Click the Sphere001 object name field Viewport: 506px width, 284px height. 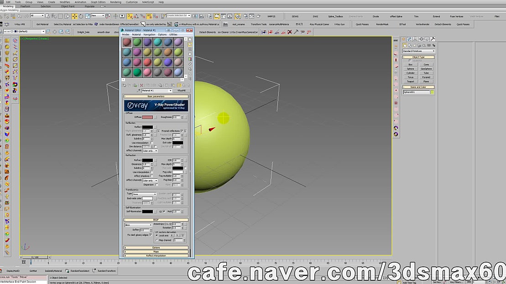415,91
